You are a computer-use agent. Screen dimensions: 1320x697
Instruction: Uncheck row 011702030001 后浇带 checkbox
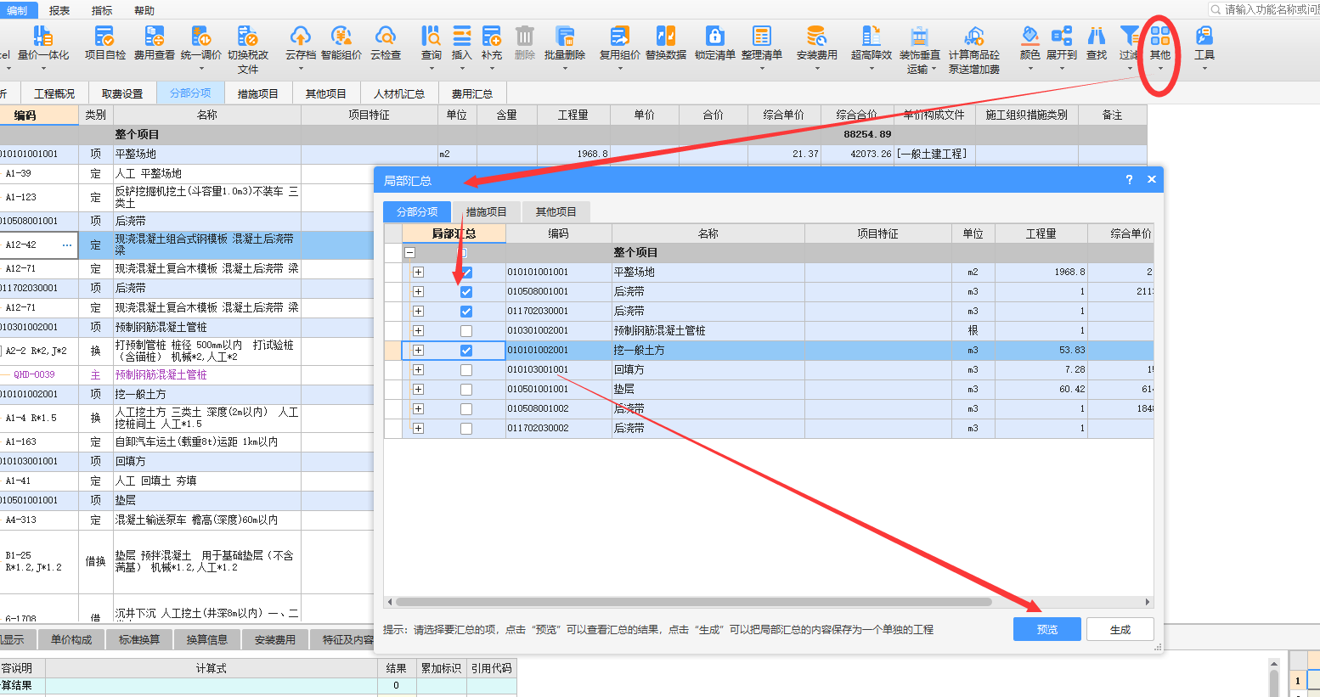pyautogui.click(x=466, y=312)
